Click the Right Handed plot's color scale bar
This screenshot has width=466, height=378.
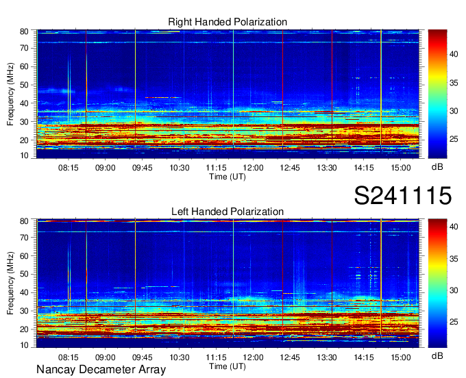coord(437,94)
